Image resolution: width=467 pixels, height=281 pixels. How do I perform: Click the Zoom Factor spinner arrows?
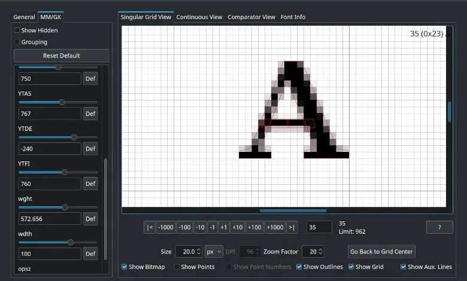(x=320, y=252)
